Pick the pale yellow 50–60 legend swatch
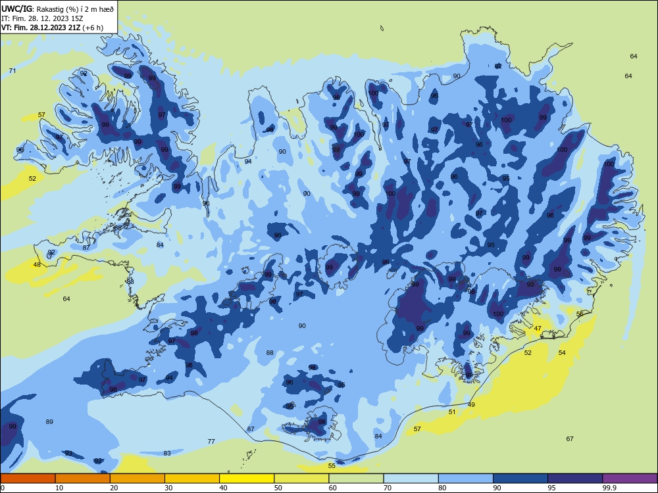 [301, 479]
